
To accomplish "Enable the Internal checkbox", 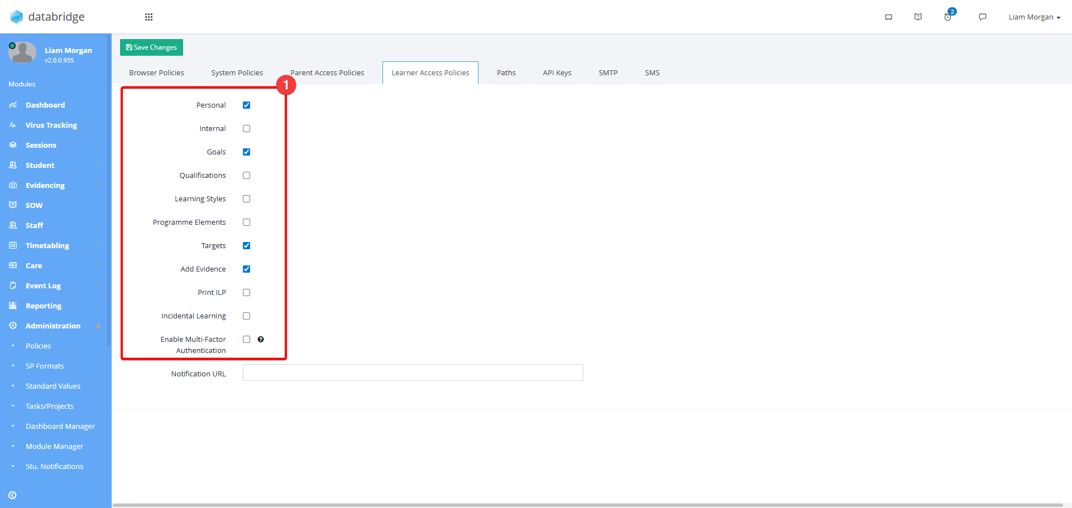I will coord(246,128).
